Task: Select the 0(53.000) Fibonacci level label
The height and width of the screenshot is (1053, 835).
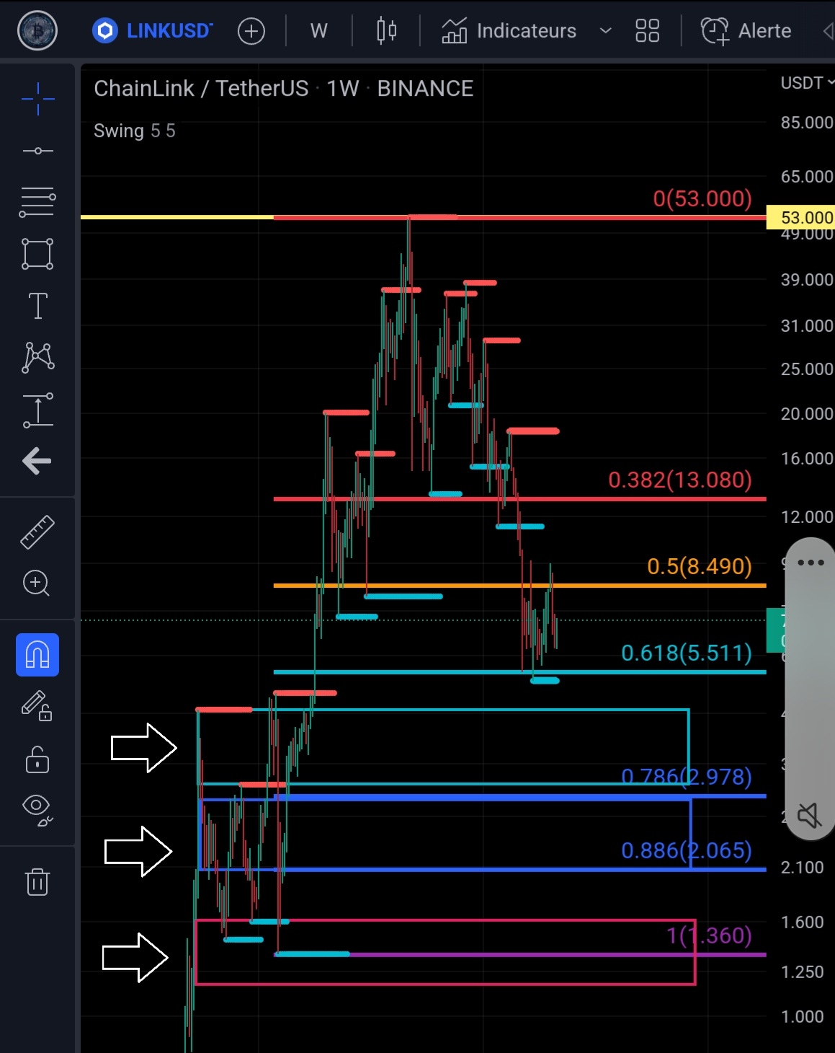Action: [702, 198]
